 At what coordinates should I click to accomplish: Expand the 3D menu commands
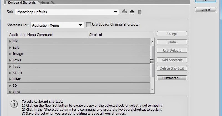point(10,86)
